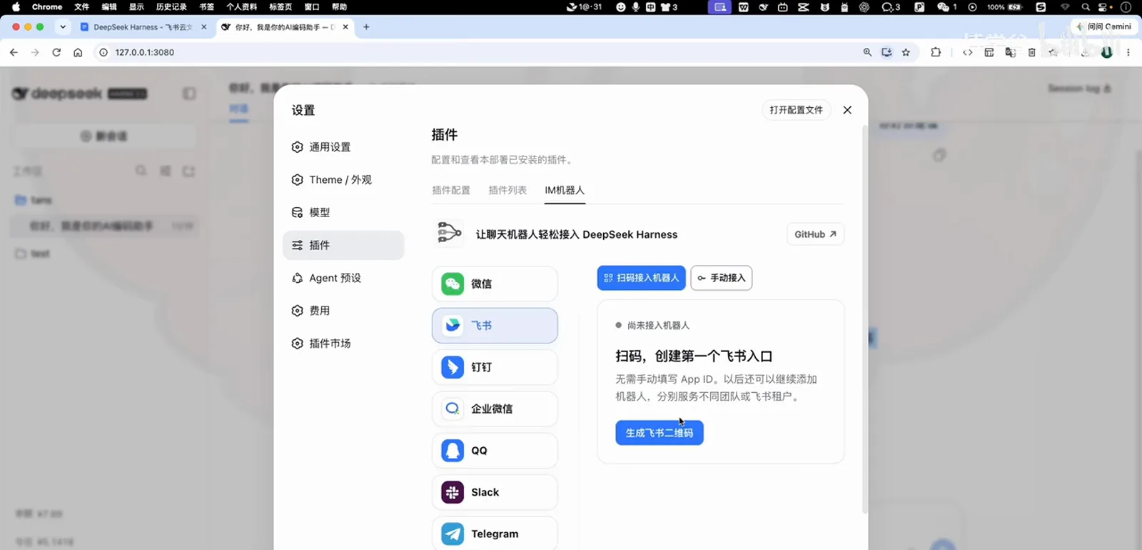This screenshot has width=1142, height=550.
Task: Choose the Slack icon
Action: pyautogui.click(x=453, y=492)
